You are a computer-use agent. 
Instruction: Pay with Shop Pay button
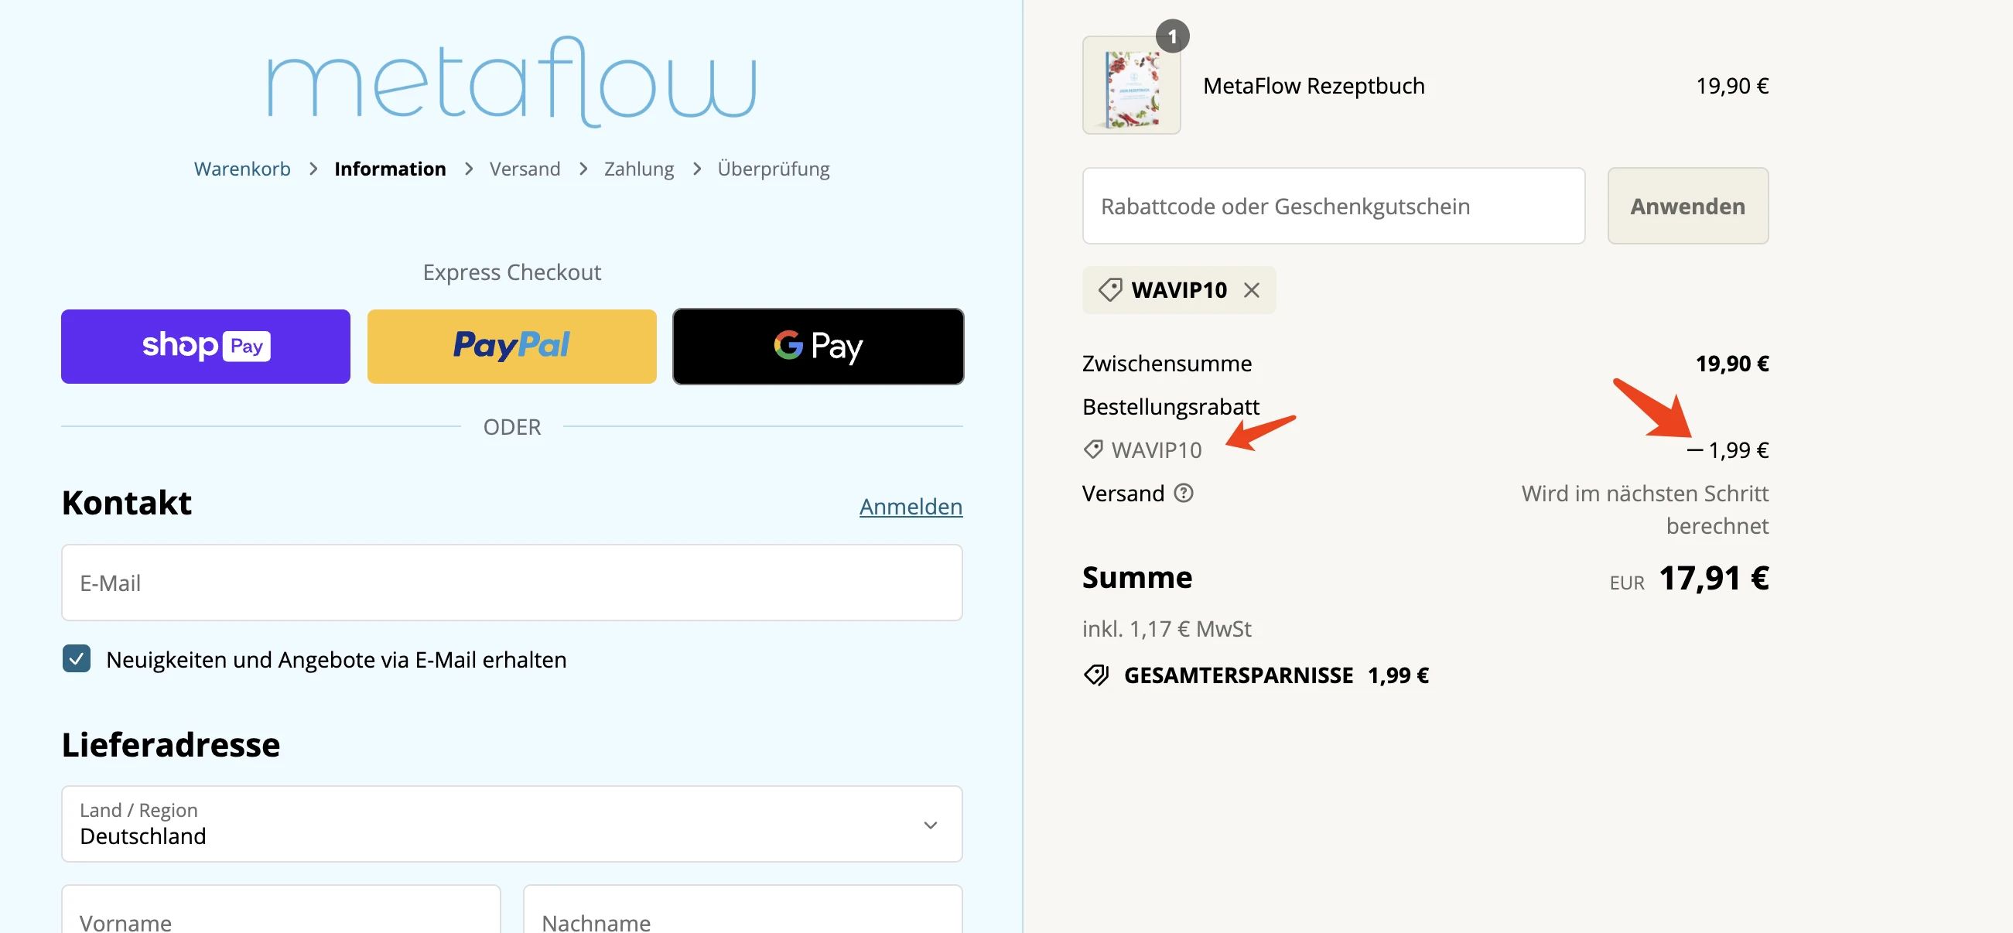(206, 346)
